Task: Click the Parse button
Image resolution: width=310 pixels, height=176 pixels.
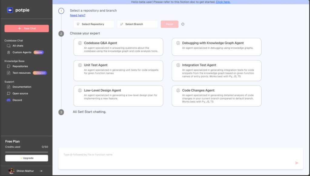Action: 170,24
